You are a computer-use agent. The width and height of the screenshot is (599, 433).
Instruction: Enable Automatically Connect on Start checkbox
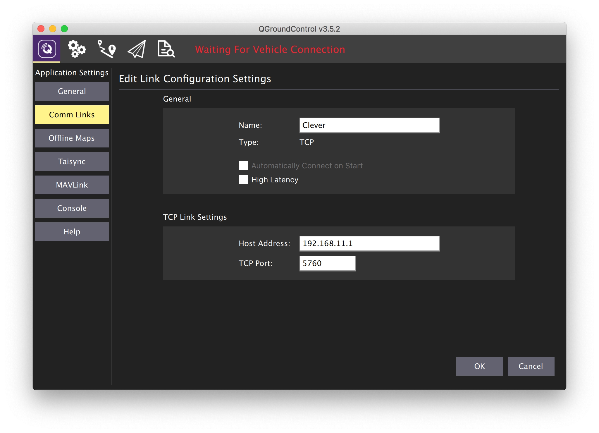point(243,166)
